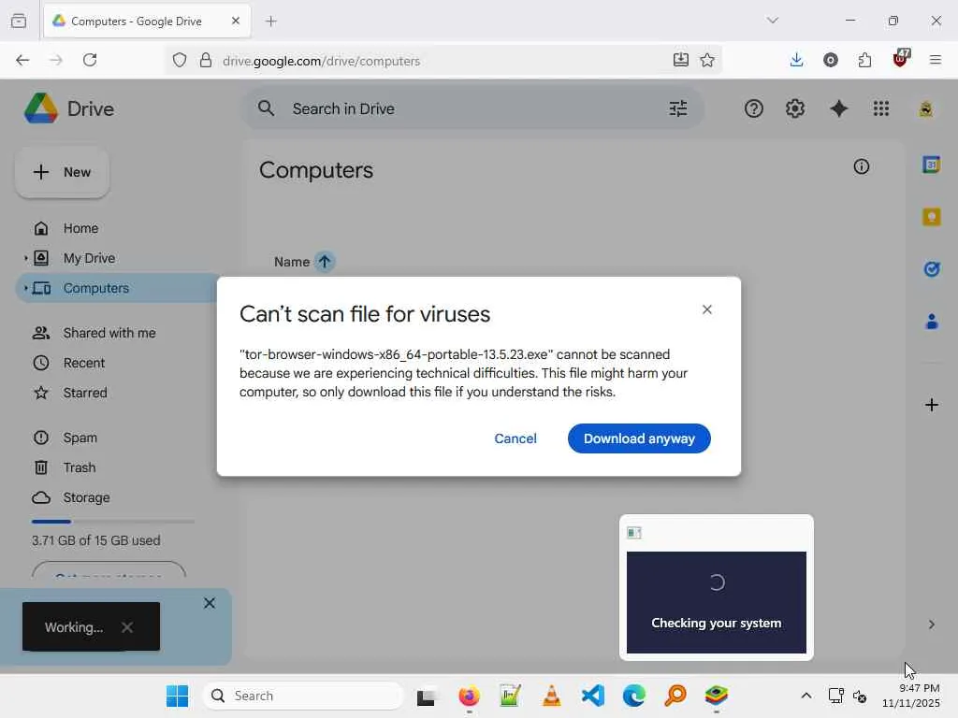Open tracking protection shield icon
958x718 pixels.
coord(179,60)
